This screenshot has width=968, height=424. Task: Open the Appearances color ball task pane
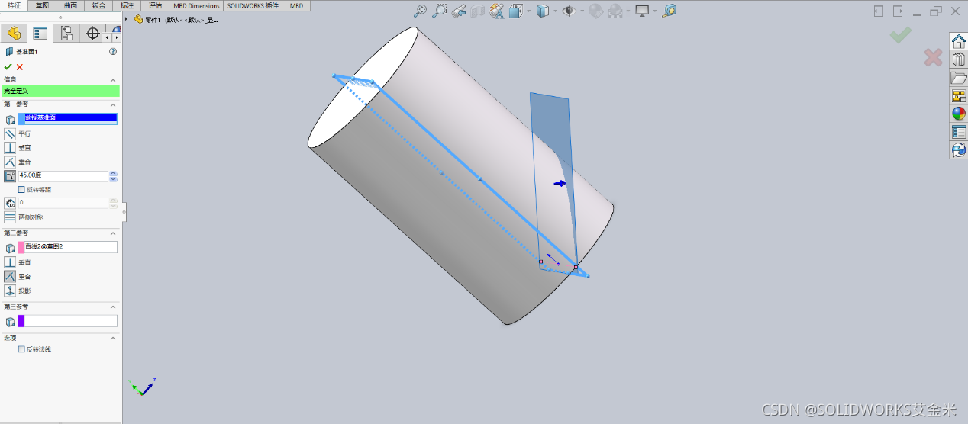click(x=959, y=114)
